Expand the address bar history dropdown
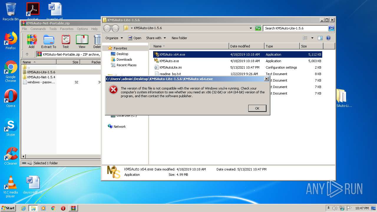 pyautogui.click(x=251, y=28)
